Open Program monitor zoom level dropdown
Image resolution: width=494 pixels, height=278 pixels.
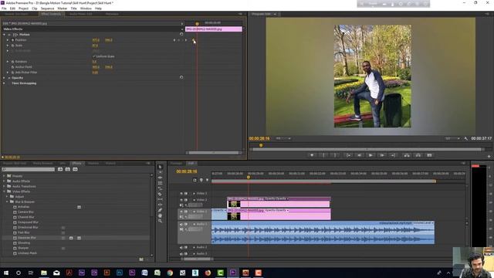[x=283, y=138]
